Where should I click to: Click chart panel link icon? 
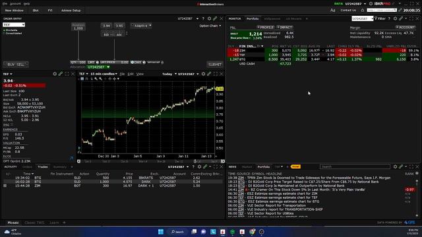[209, 74]
